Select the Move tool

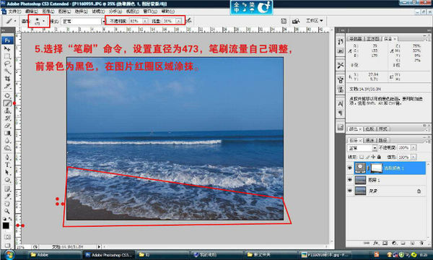tap(7, 49)
